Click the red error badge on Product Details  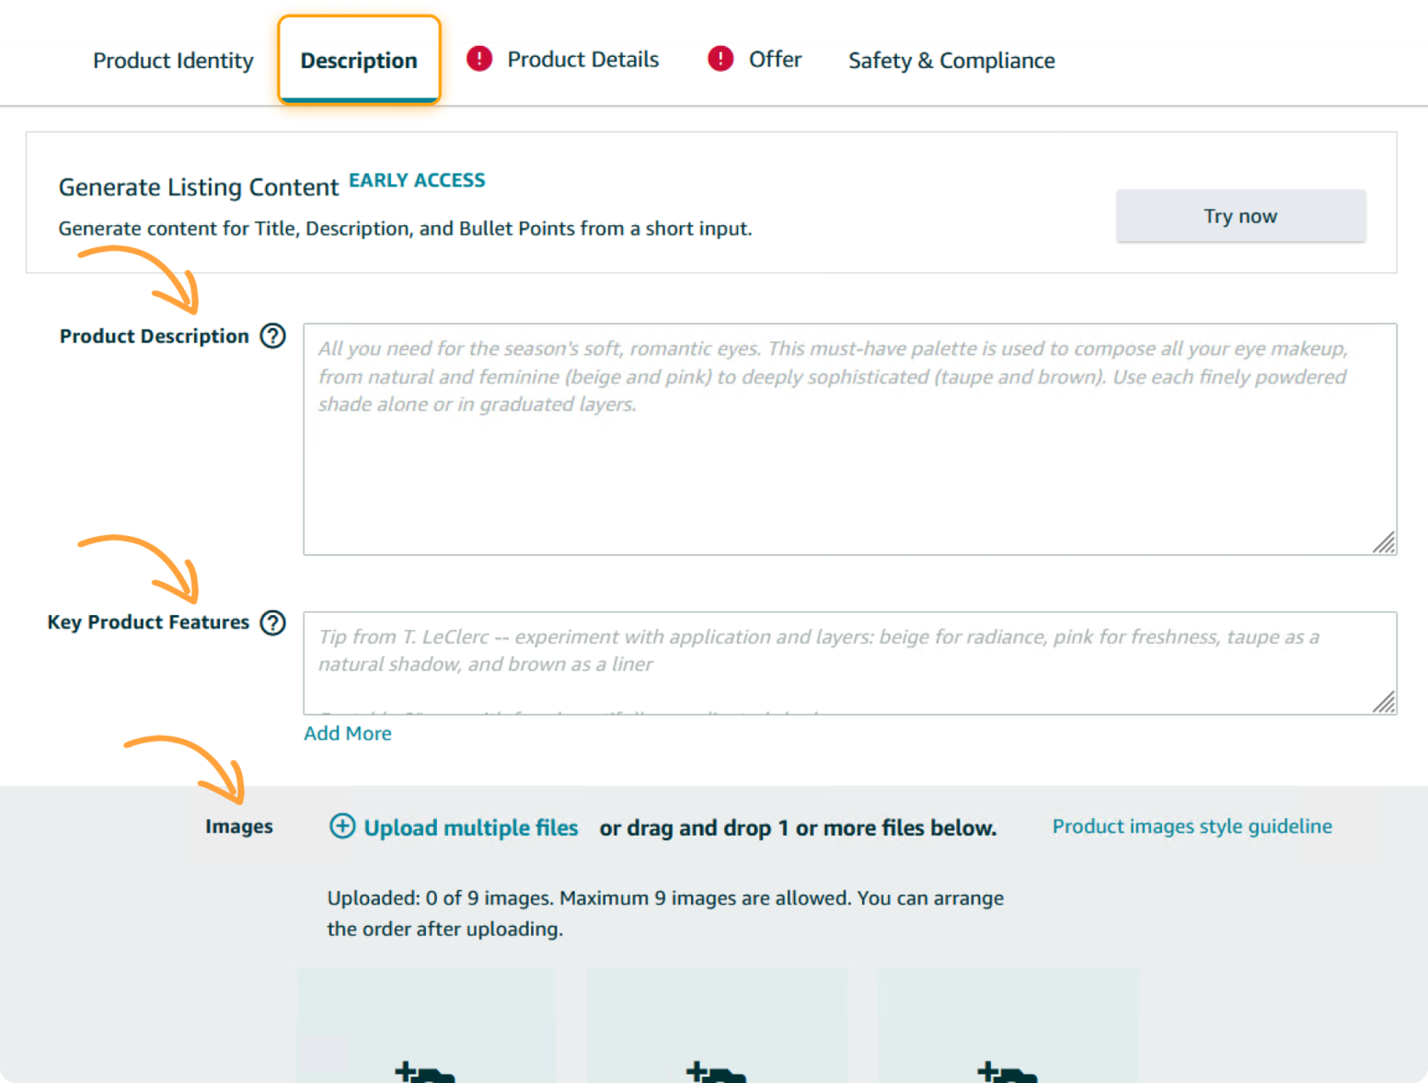click(x=479, y=59)
